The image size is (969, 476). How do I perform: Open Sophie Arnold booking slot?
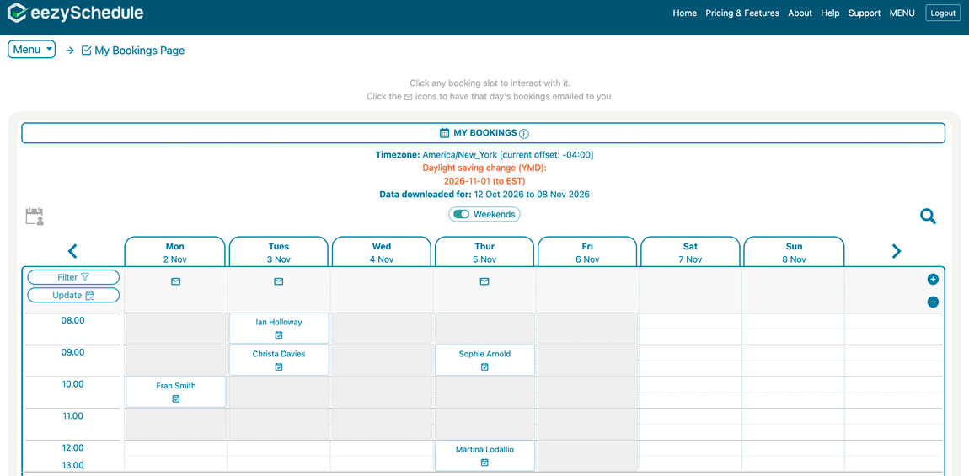point(484,361)
